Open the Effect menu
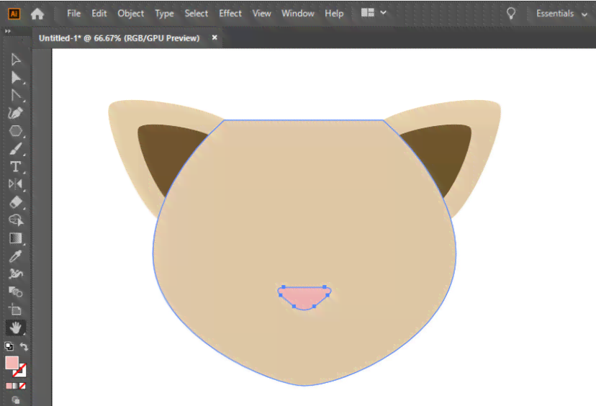596x406 pixels. click(230, 14)
